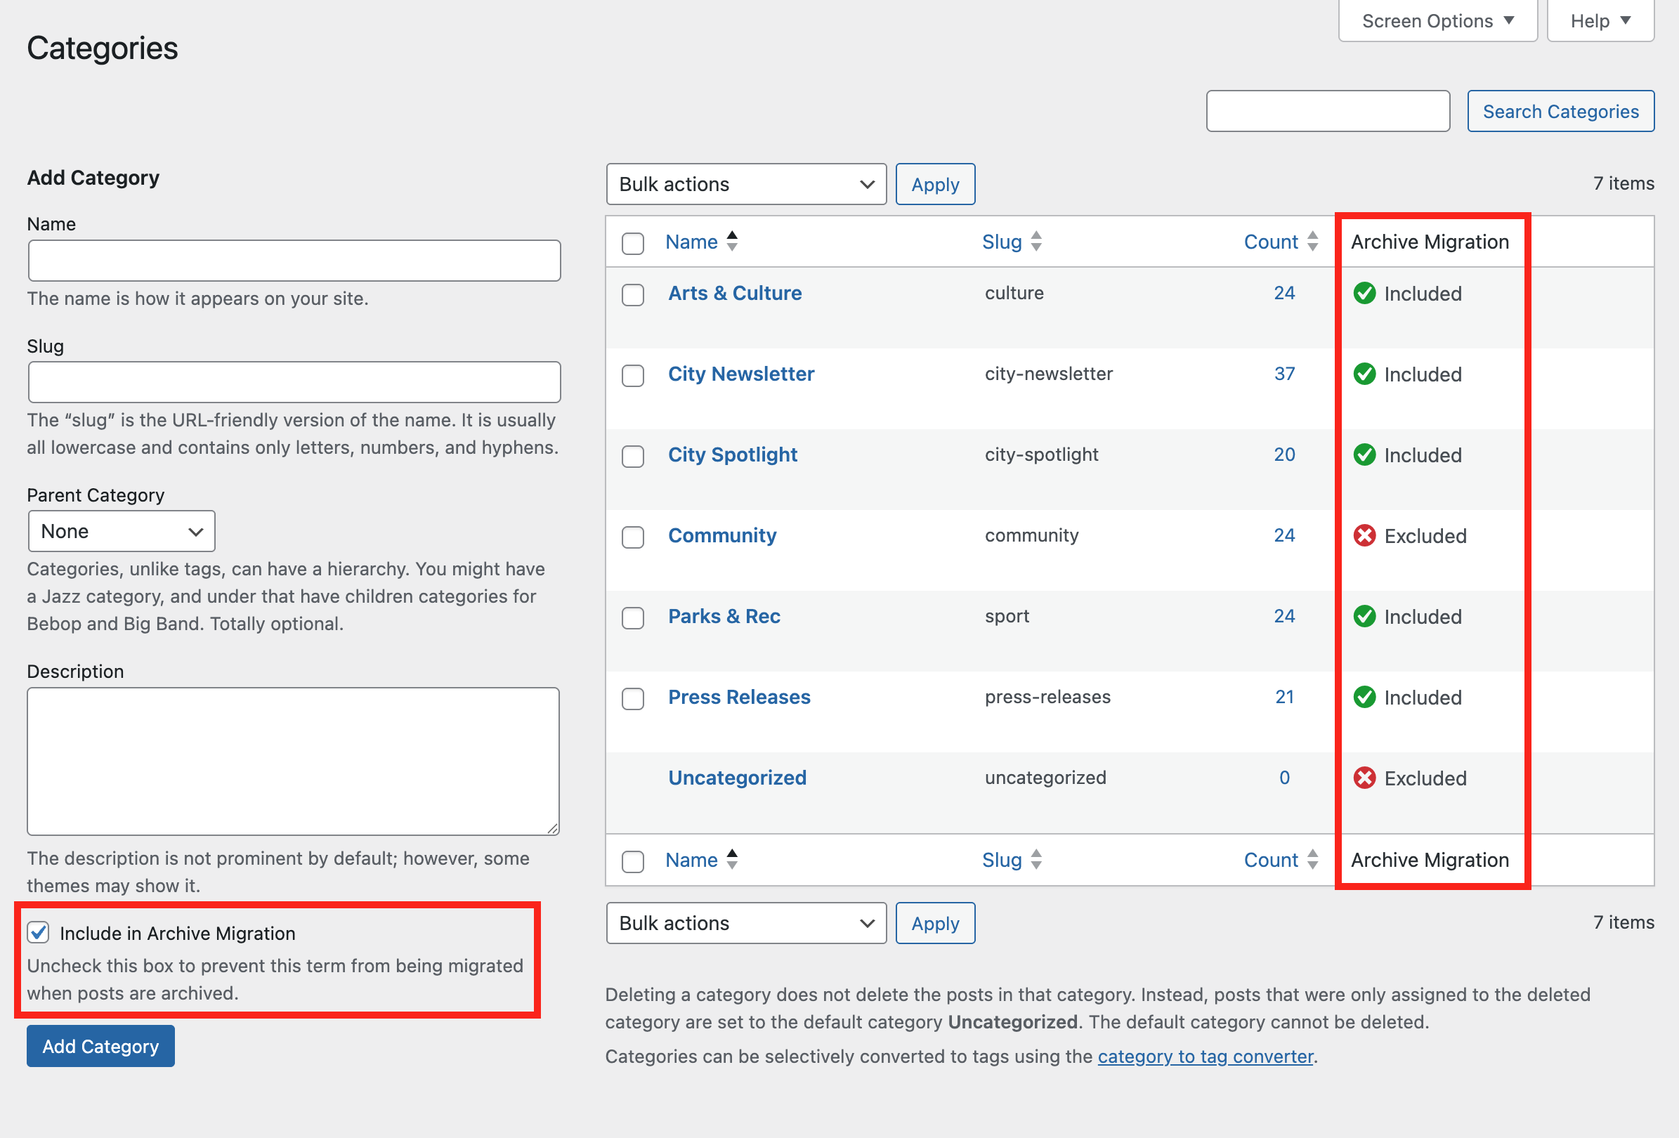Sort categories using the Slug column arrows
This screenshot has height=1138, width=1679.
click(x=1037, y=242)
